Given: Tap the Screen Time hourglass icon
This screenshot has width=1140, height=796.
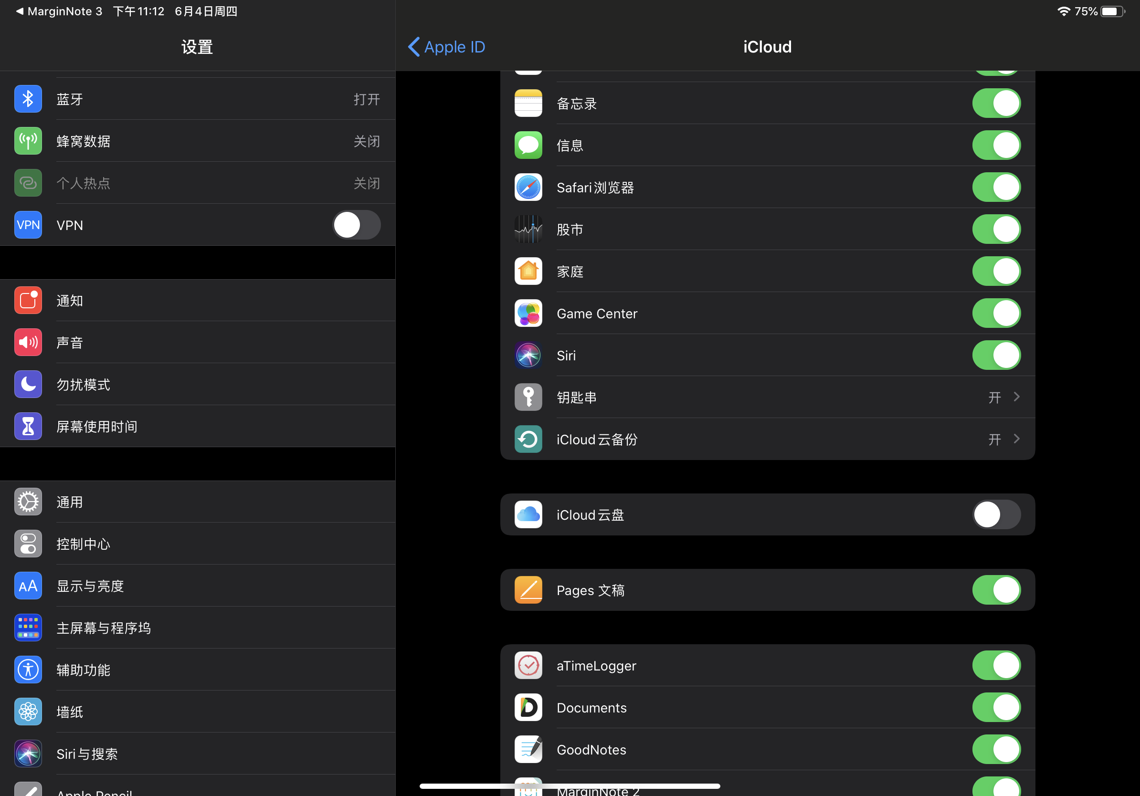Looking at the screenshot, I should [28, 426].
